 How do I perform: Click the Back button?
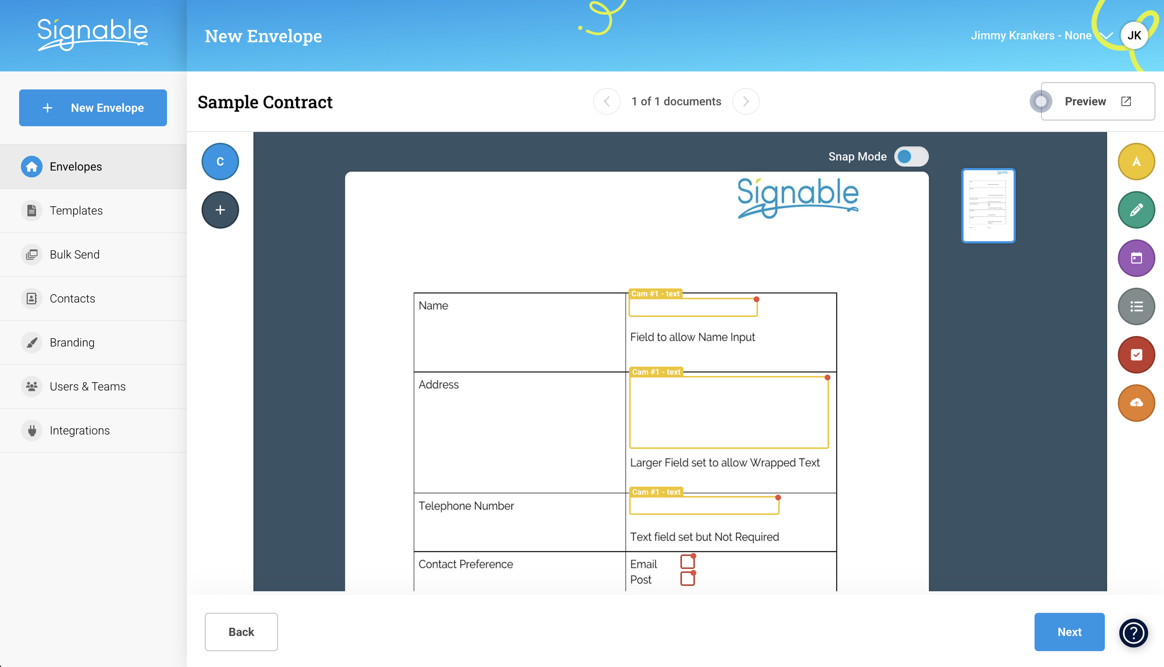[x=241, y=632]
